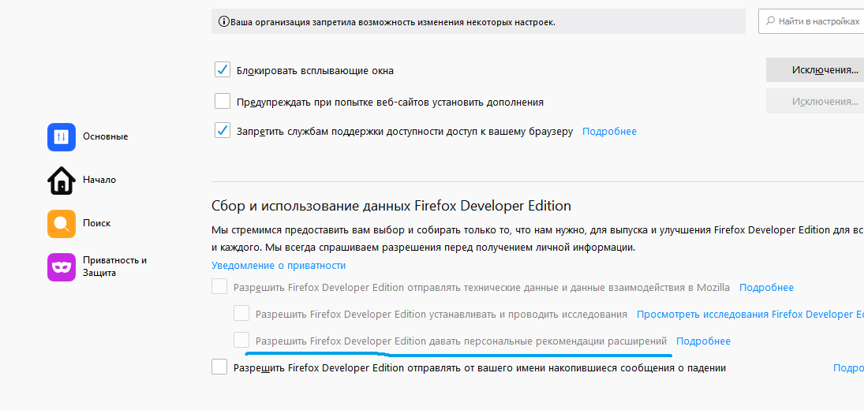Open the Приватность и Защита mask icon
The height and width of the screenshot is (410, 864).
coord(62,267)
